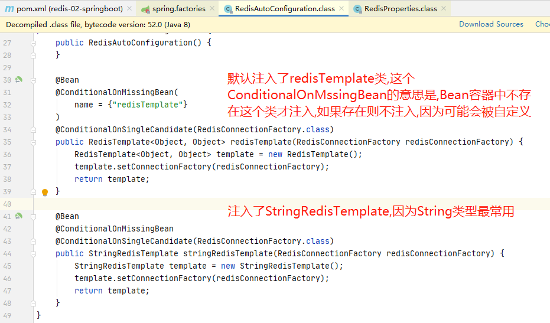The height and width of the screenshot is (323, 550).
Task: Click line number 36 in the gutter
Action: point(7,155)
